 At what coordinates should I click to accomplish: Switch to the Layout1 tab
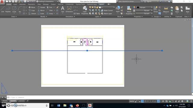coord(13,101)
